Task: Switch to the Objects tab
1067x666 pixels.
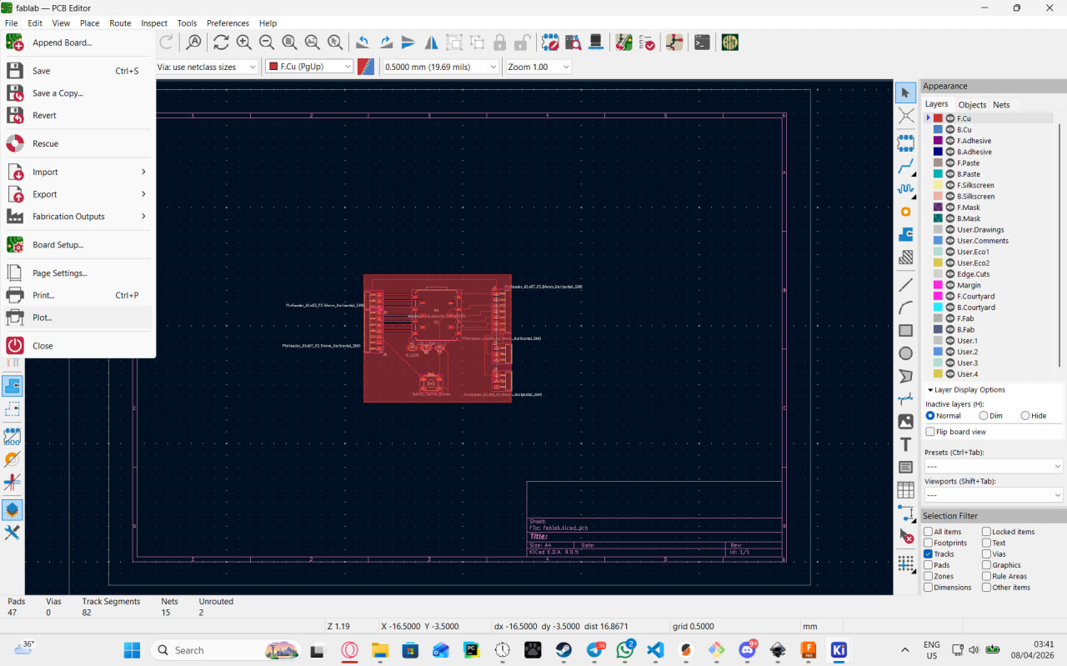Action: pyautogui.click(x=971, y=105)
